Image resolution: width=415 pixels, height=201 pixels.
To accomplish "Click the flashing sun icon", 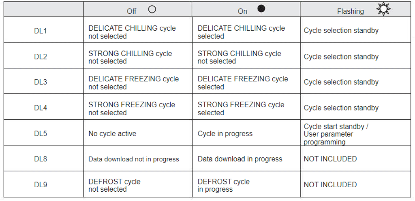I will click(382, 9).
